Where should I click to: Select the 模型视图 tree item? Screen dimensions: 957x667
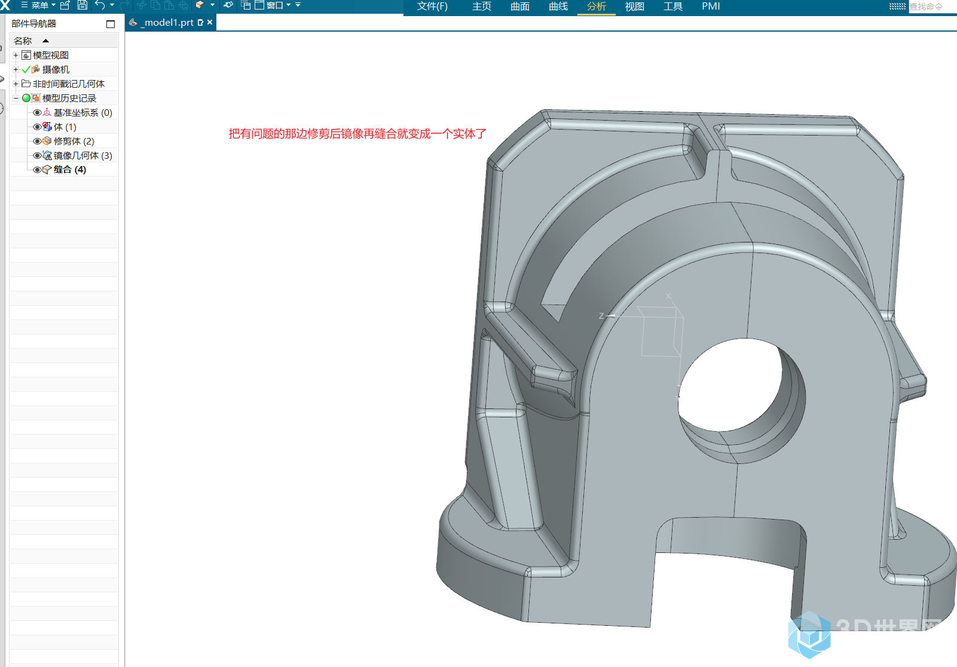[51, 56]
